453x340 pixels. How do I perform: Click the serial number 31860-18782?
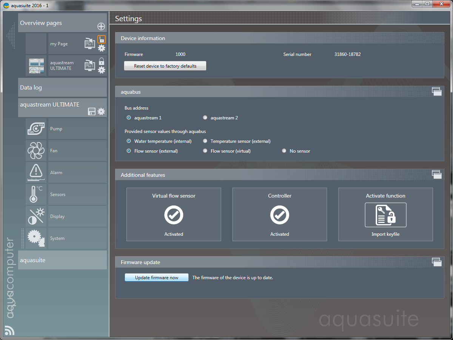click(x=348, y=54)
